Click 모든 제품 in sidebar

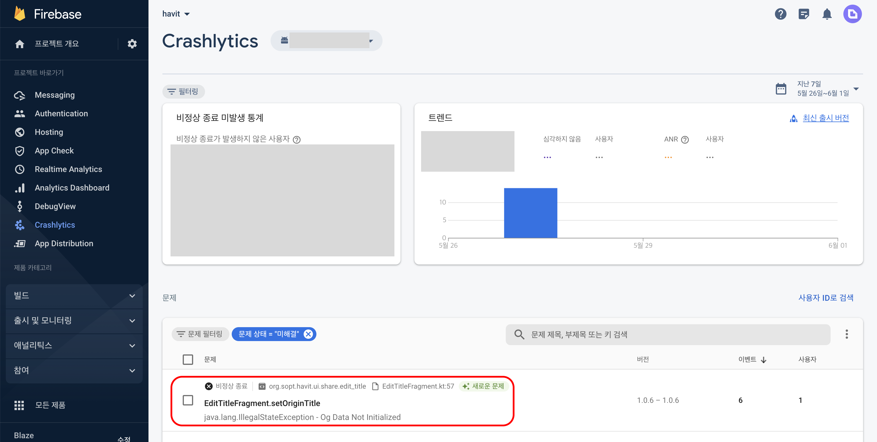tap(50, 405)
